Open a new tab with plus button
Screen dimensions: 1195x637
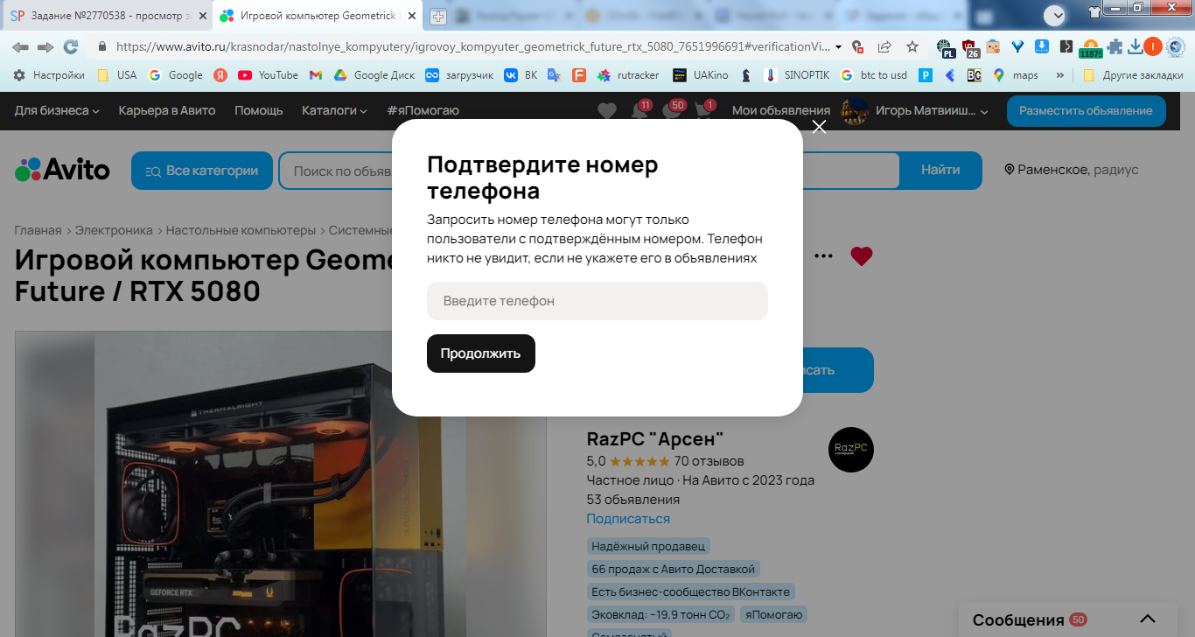438,17
